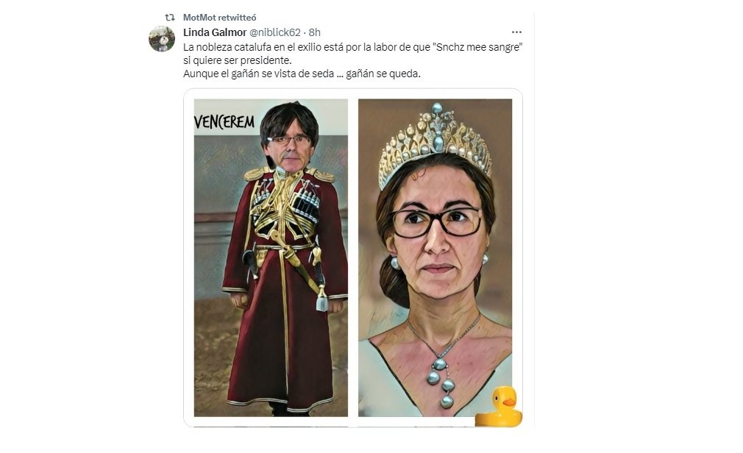Open the Linda Galmor display name
This screenshot has height=453, width=743.
(215, 32)
